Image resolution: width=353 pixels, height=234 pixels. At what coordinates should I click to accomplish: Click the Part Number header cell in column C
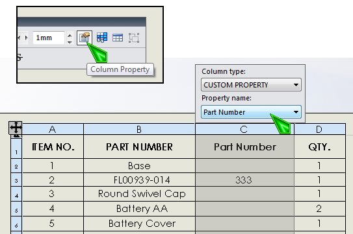[244, 147]
